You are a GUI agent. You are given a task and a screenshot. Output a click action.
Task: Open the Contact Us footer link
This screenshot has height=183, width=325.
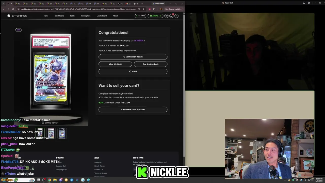(x=99, y=170)
